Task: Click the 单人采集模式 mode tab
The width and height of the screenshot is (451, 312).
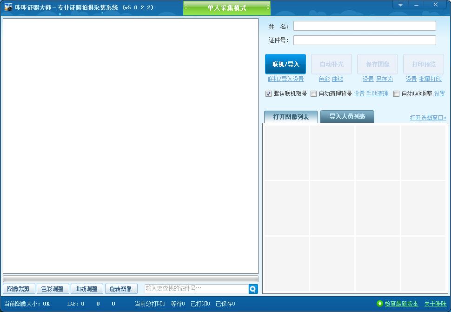Action: click(226, 8)
